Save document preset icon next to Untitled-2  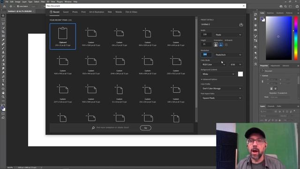(x=241, y=24)
